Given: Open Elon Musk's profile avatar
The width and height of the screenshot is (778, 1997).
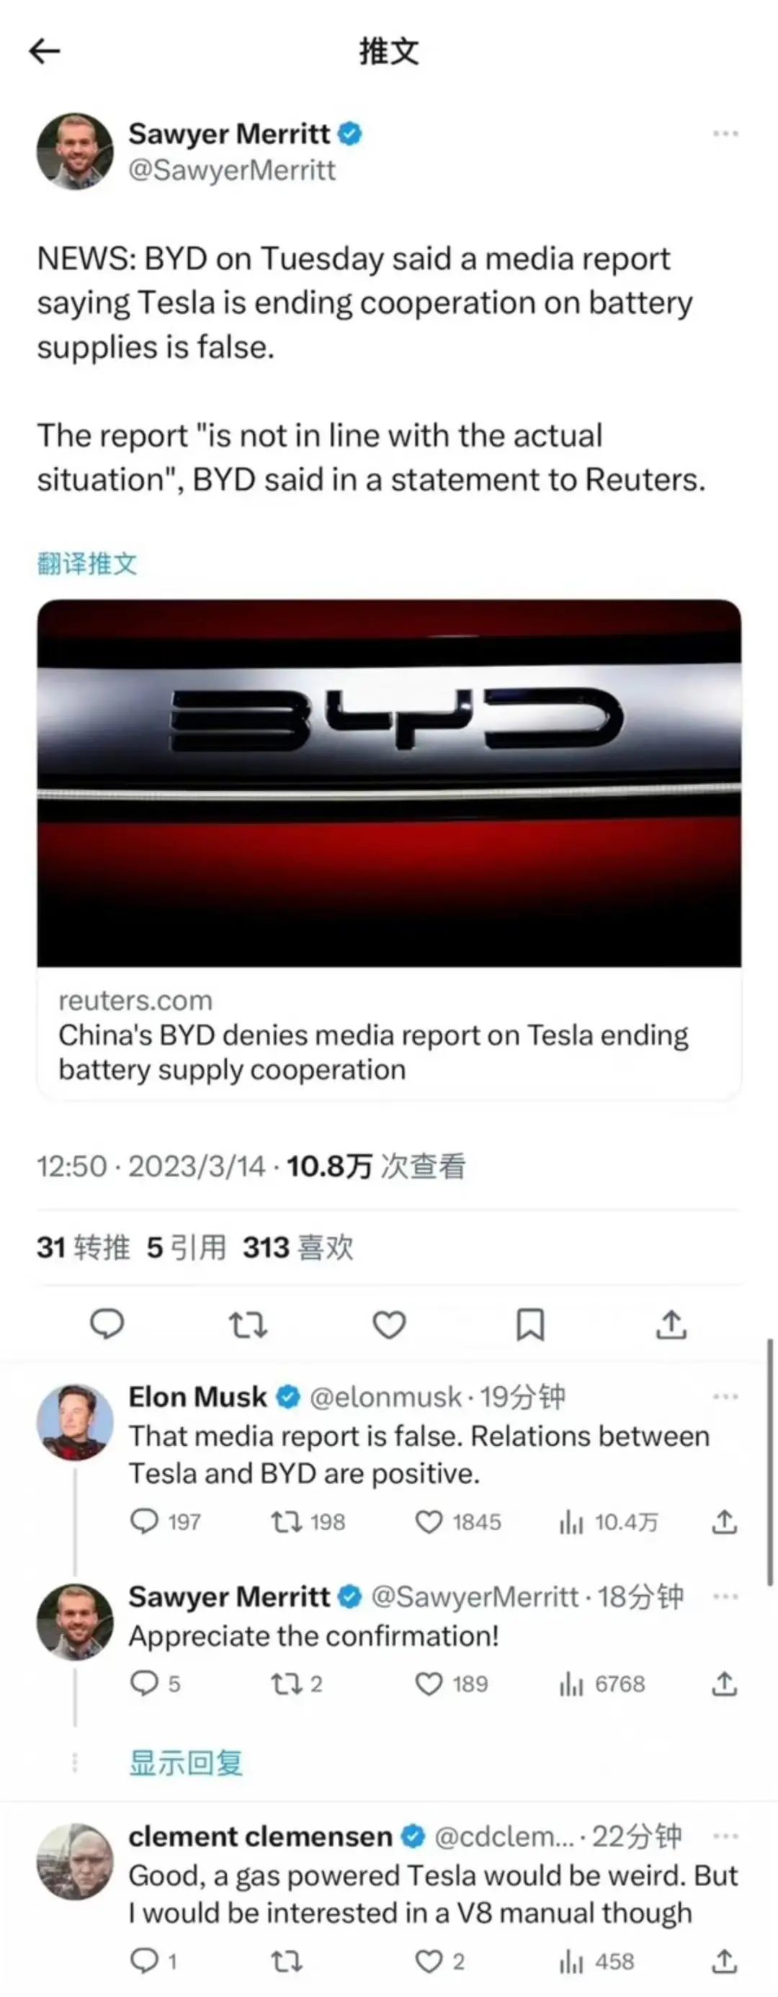Looking at the screenshot, I should 75,1422.
